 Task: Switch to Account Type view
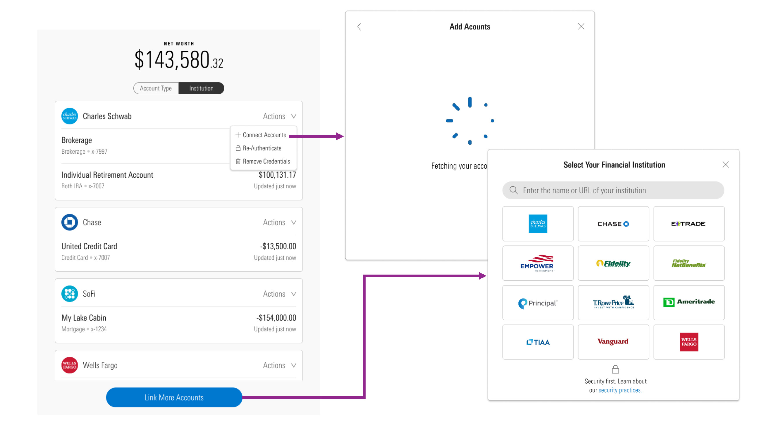[x=156, y=88]
